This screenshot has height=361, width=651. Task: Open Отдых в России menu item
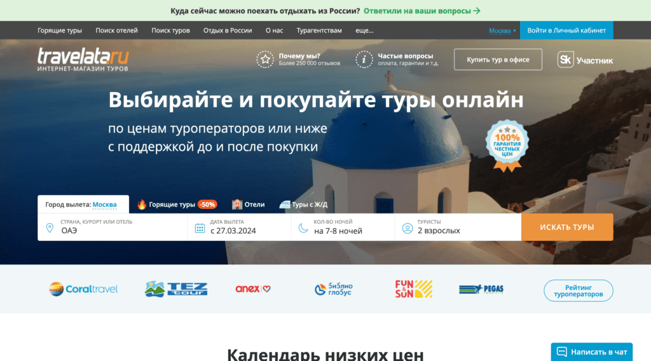click(x=228, y=31)
